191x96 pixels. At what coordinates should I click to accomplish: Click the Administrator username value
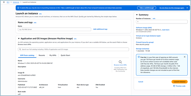[x=23, y=81]
